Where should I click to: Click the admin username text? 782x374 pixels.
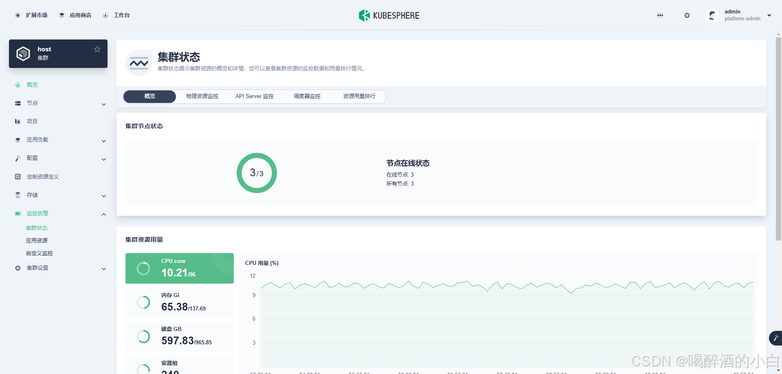(732, 12)
